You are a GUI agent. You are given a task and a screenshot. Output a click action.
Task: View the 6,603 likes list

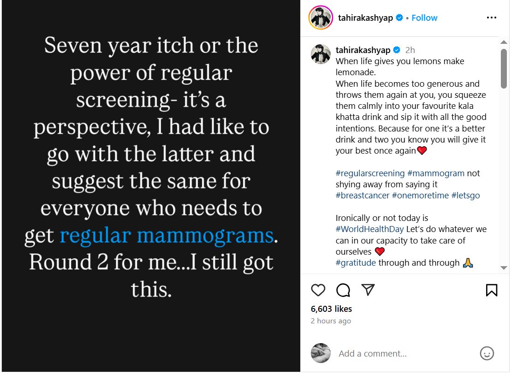[331, 309]
